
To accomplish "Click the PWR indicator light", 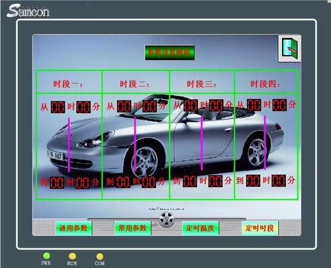I will tap(46, 256).
